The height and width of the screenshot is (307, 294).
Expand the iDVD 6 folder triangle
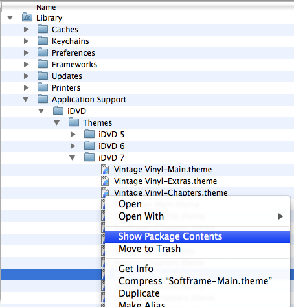(x=73, y=146)
